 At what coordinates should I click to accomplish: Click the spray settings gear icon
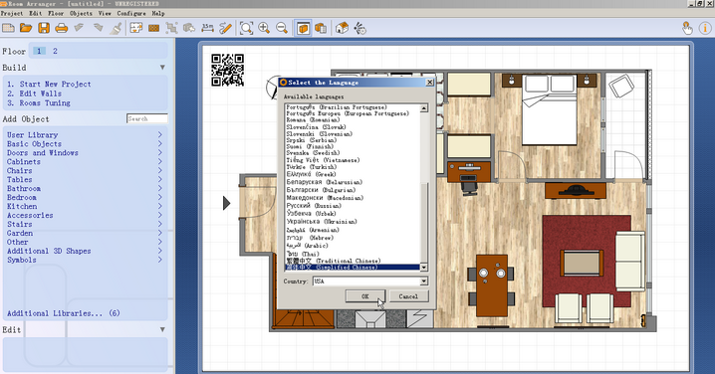360,28
